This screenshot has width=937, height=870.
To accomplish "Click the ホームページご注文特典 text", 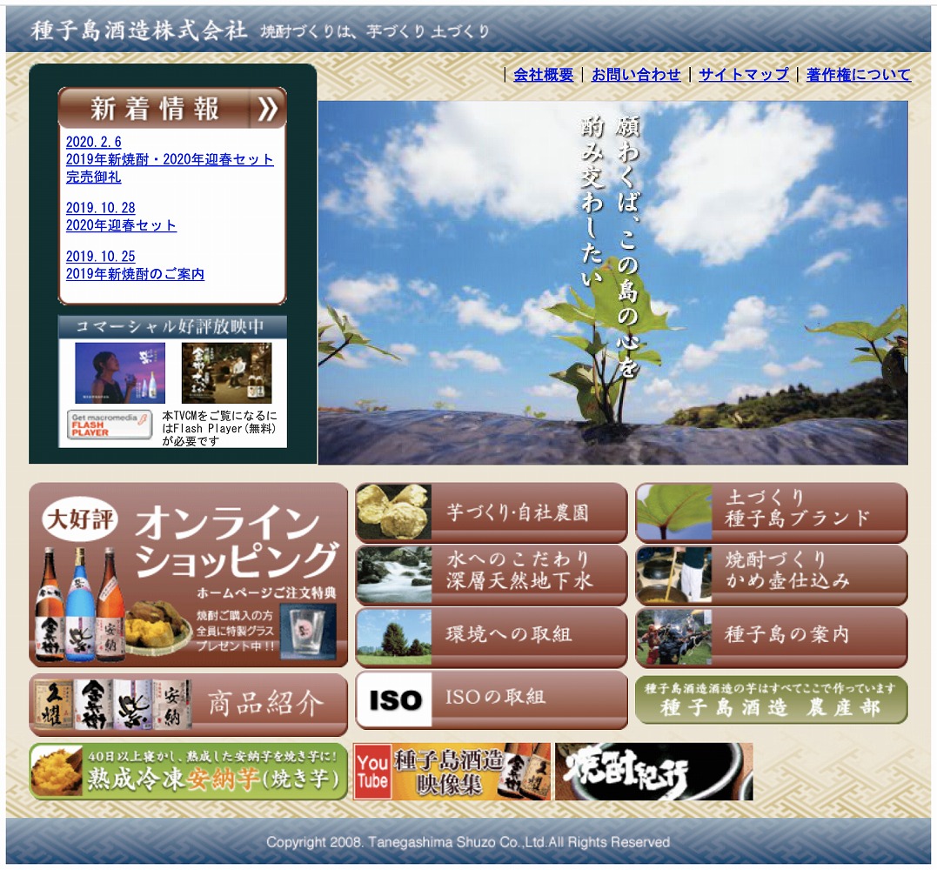I will pyautogui.click(x=266, y=593).
